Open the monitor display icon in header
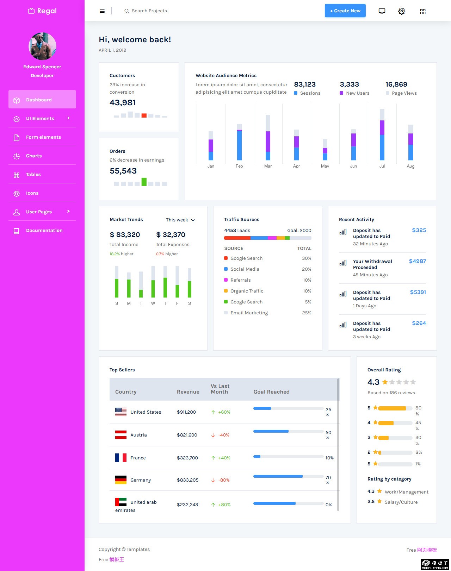The image size is (451, 571). pos(382,11)
